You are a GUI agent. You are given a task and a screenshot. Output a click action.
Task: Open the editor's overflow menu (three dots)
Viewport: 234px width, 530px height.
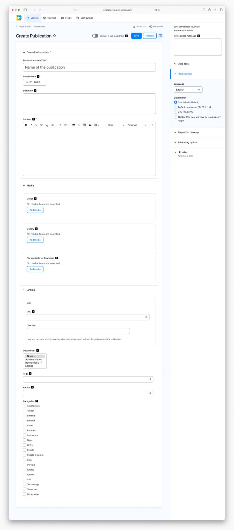(152, 125)
